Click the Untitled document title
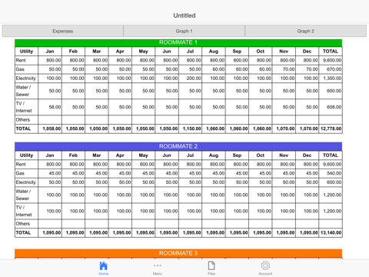 tap(184, 15)
